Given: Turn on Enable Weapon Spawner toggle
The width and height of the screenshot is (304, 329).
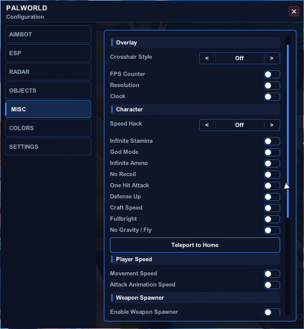Looking at the screenshot, I should (272, 312).
